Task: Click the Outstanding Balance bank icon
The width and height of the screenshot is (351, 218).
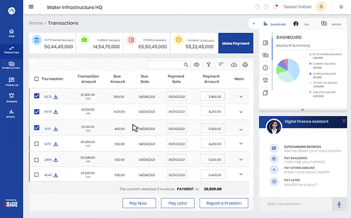Action: (37, 40)
